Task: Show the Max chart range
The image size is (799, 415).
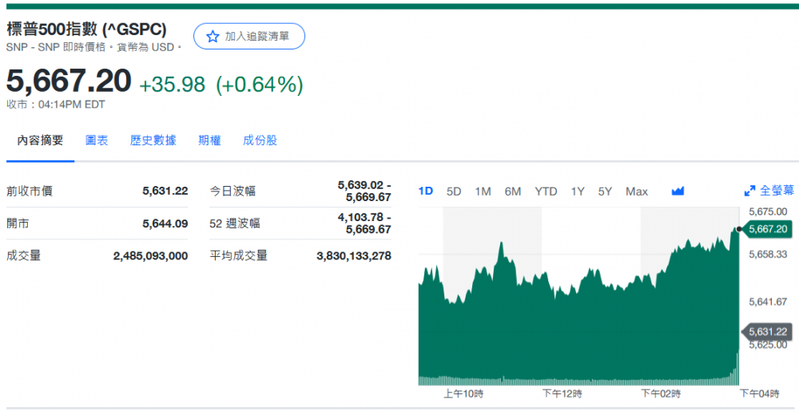Action: pyautogui.click(x=637, y=191)
